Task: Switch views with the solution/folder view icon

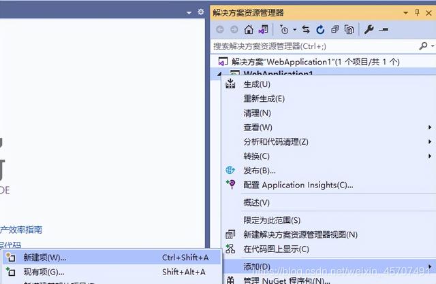Action: tap(264, 29)
